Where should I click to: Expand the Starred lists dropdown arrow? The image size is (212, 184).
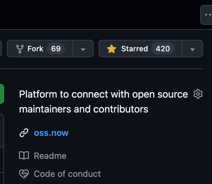(x=192, y=49)
